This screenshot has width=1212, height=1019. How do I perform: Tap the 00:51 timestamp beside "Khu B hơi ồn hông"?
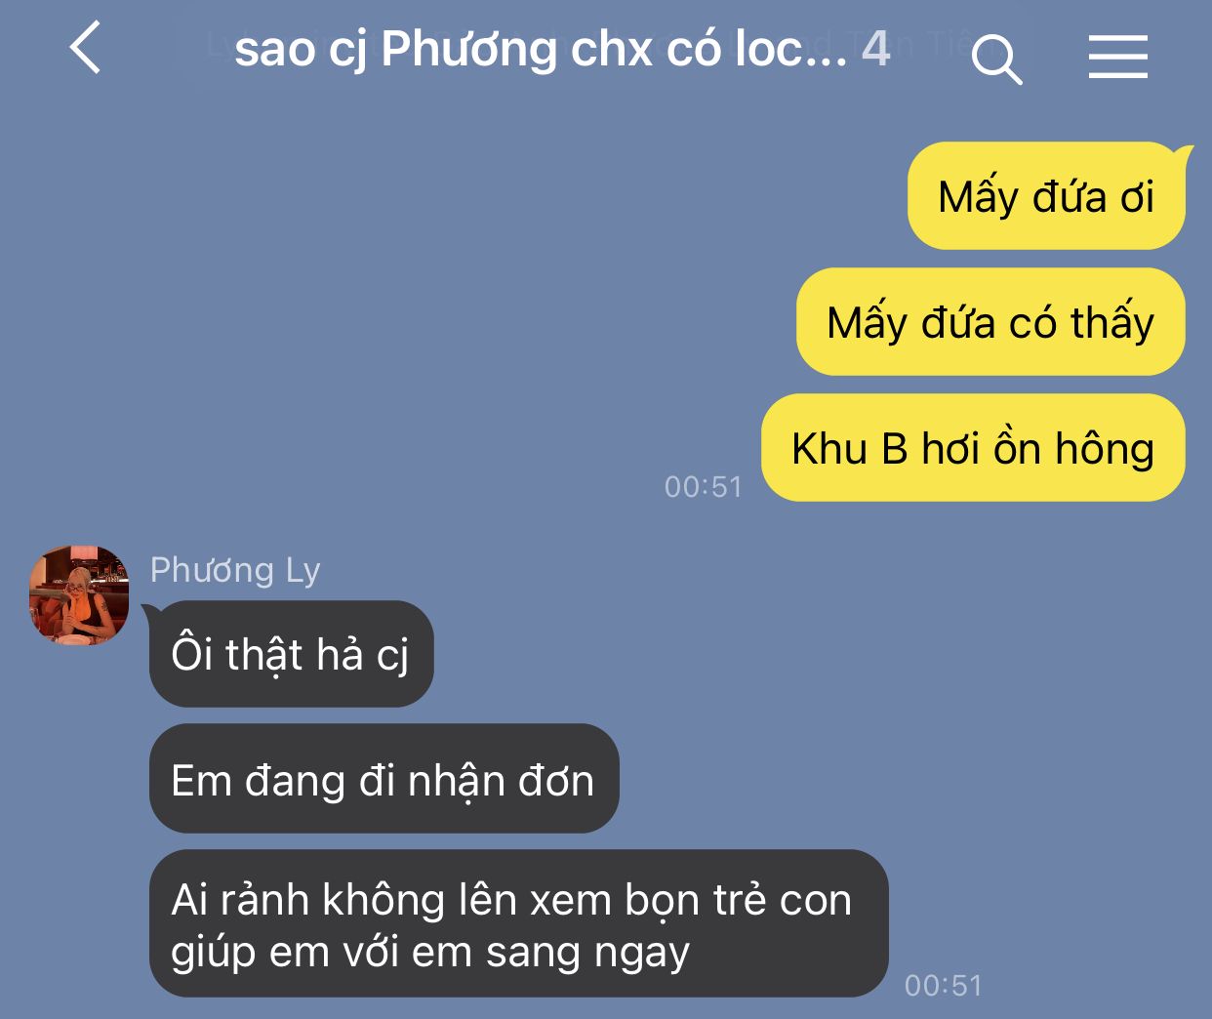click(x=704, y=486)
